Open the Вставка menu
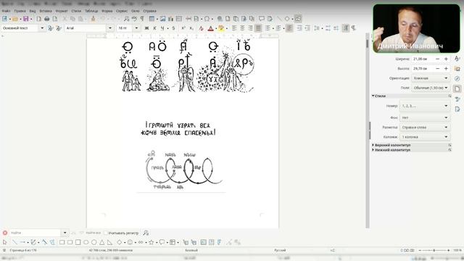Image resolution: width=464 pixels, height=261 pixels. click(x=46, y=11)
